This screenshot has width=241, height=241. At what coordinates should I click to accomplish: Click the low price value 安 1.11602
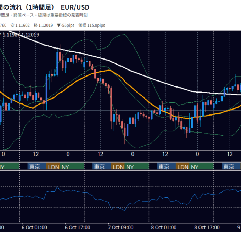click(x=20, y=25)
